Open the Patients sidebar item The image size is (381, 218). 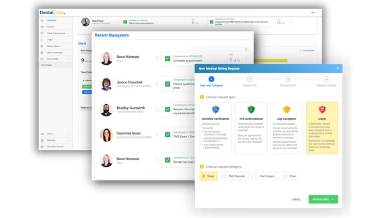[50, 27]
